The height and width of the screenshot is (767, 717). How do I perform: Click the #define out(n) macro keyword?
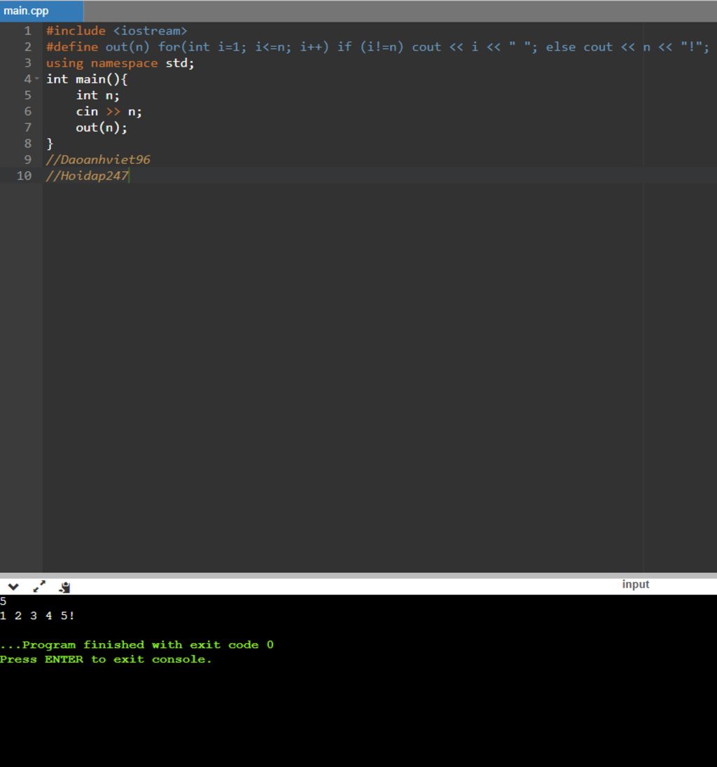point(72,47)
